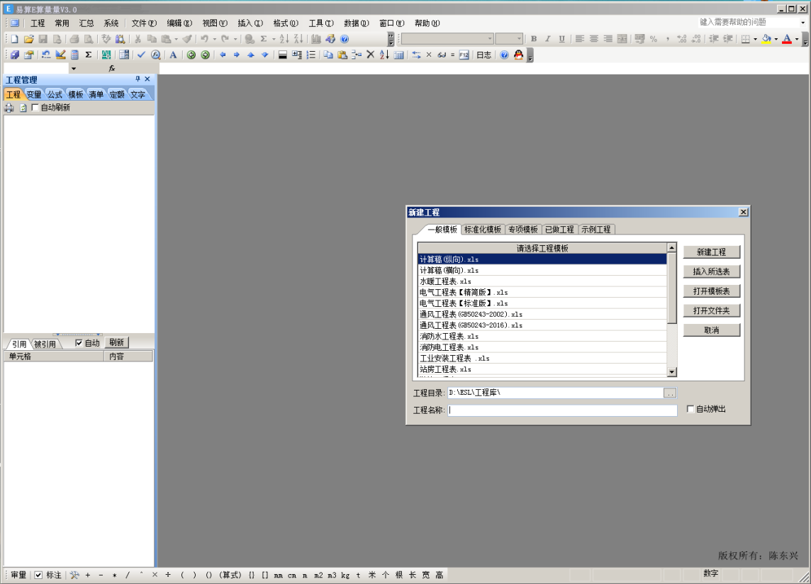Click the blue Help question-mark icon in top toolbar
The image size is (811, 584).
(345, 39)
